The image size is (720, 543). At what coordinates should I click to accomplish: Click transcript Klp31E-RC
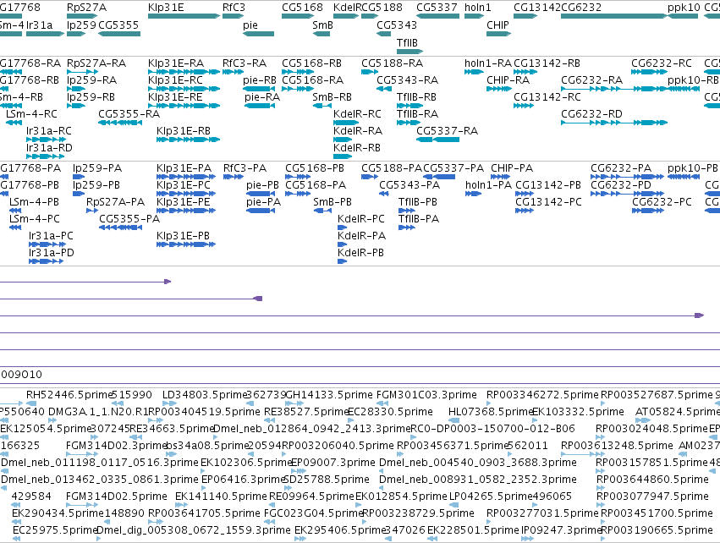(184, 89)
